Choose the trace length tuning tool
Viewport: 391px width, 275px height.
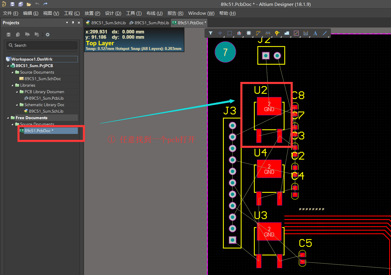click(x=268, y=33)
